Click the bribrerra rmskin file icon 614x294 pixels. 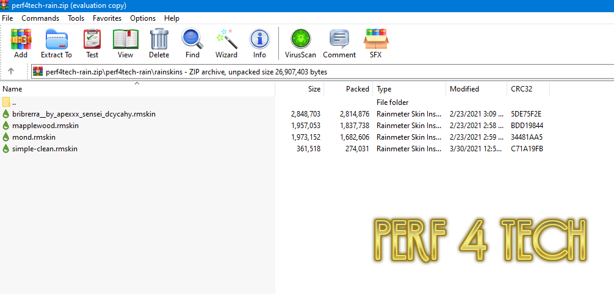point(6,114)
